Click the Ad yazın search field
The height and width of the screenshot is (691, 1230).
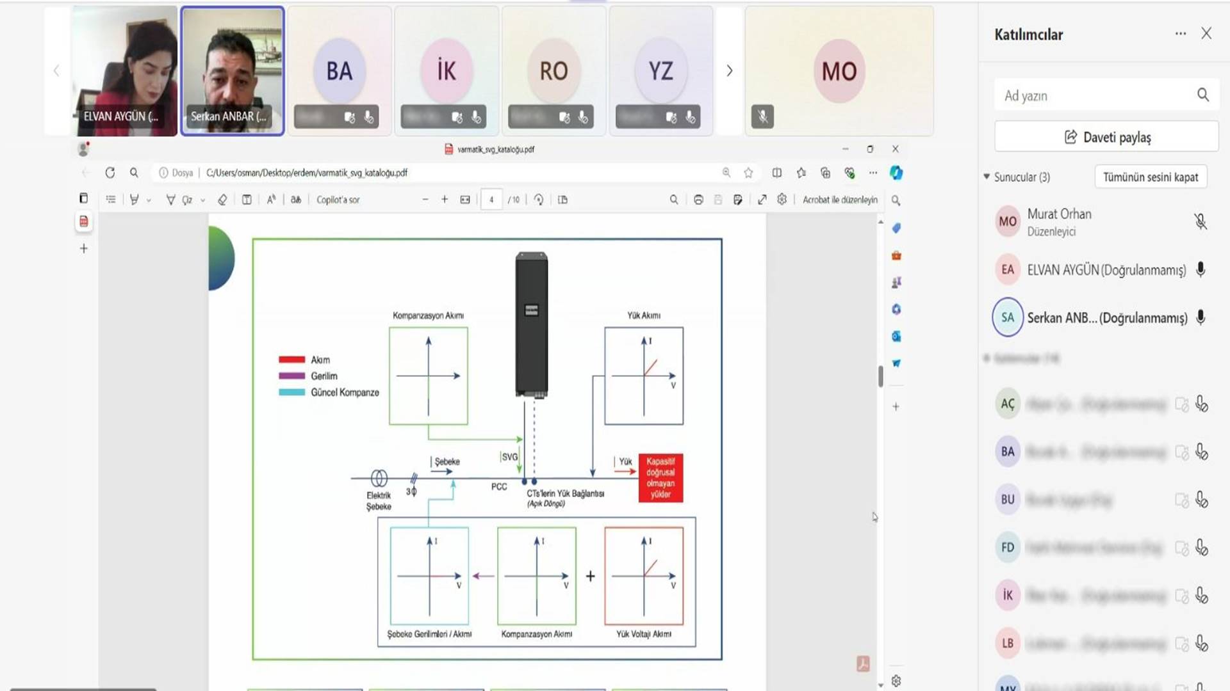click(x=1106, y=95)
